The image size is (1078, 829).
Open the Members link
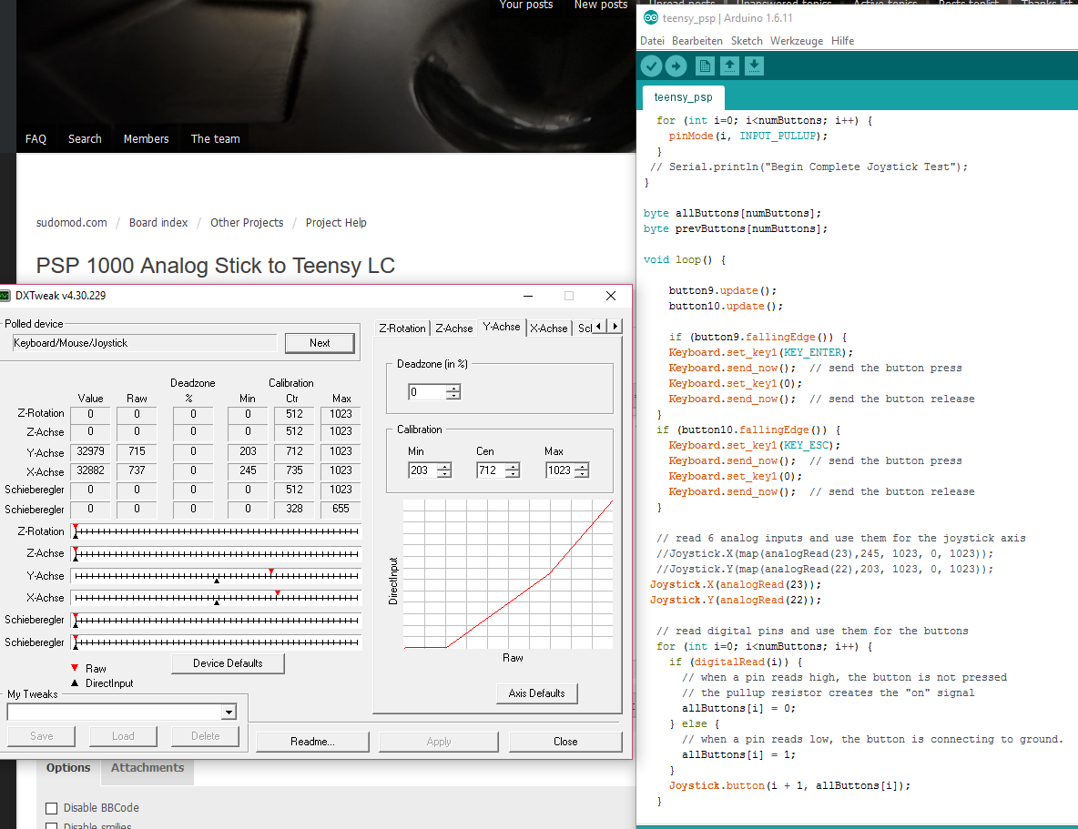coord(146,139)
